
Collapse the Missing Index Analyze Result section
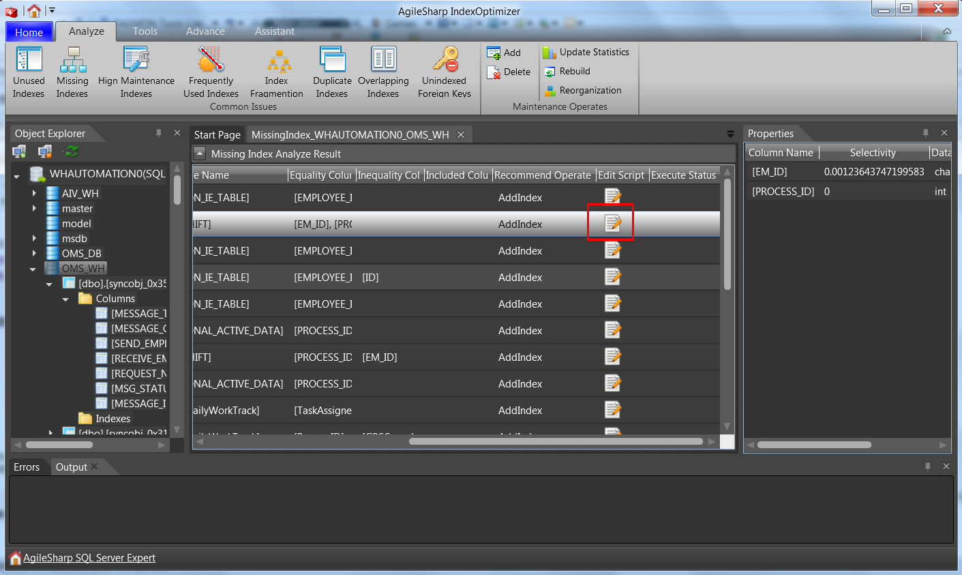click(x=199, y=153)
